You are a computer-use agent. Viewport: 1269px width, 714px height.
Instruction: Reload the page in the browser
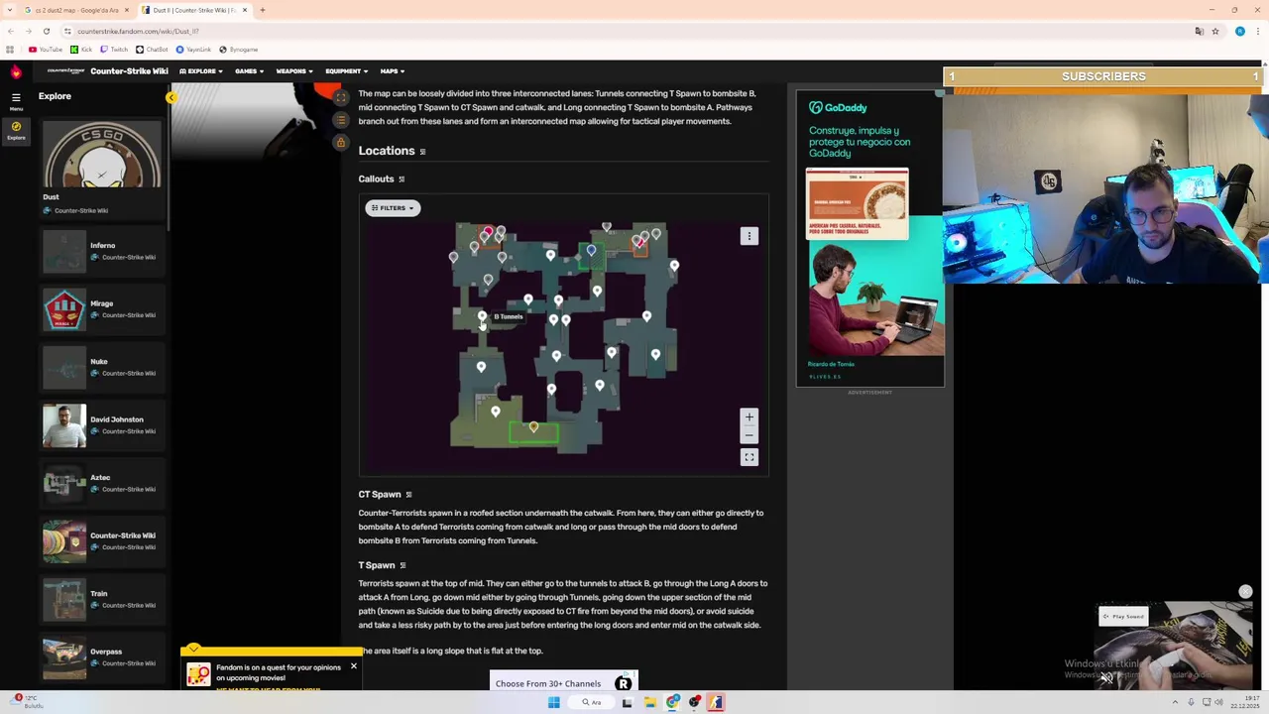pyautogui.click(x=46, y=31)
